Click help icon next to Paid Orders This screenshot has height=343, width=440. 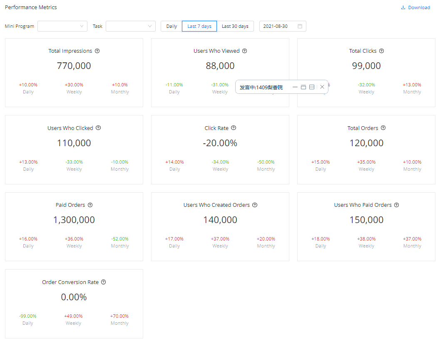coord(90,205)
